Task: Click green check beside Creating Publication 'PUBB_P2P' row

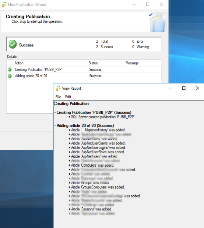Action: pos(10,70)
